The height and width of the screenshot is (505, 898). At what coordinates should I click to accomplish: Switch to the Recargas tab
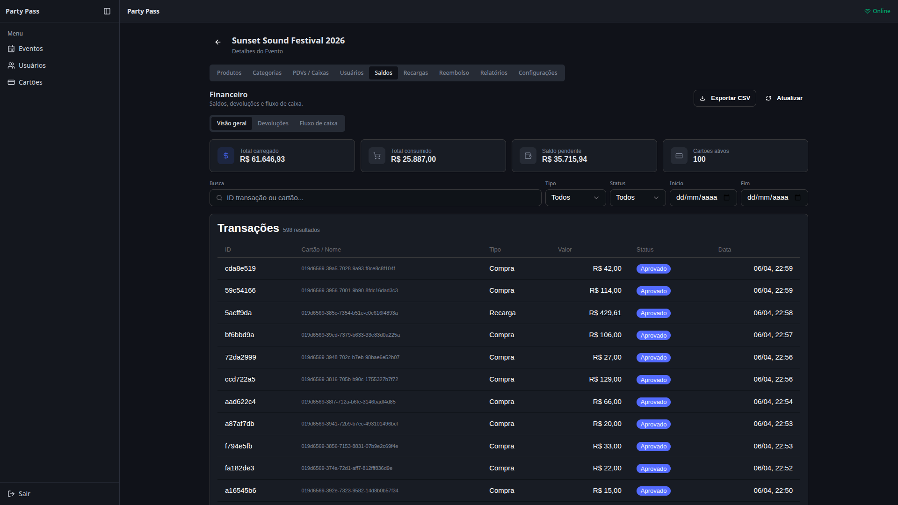415,73
